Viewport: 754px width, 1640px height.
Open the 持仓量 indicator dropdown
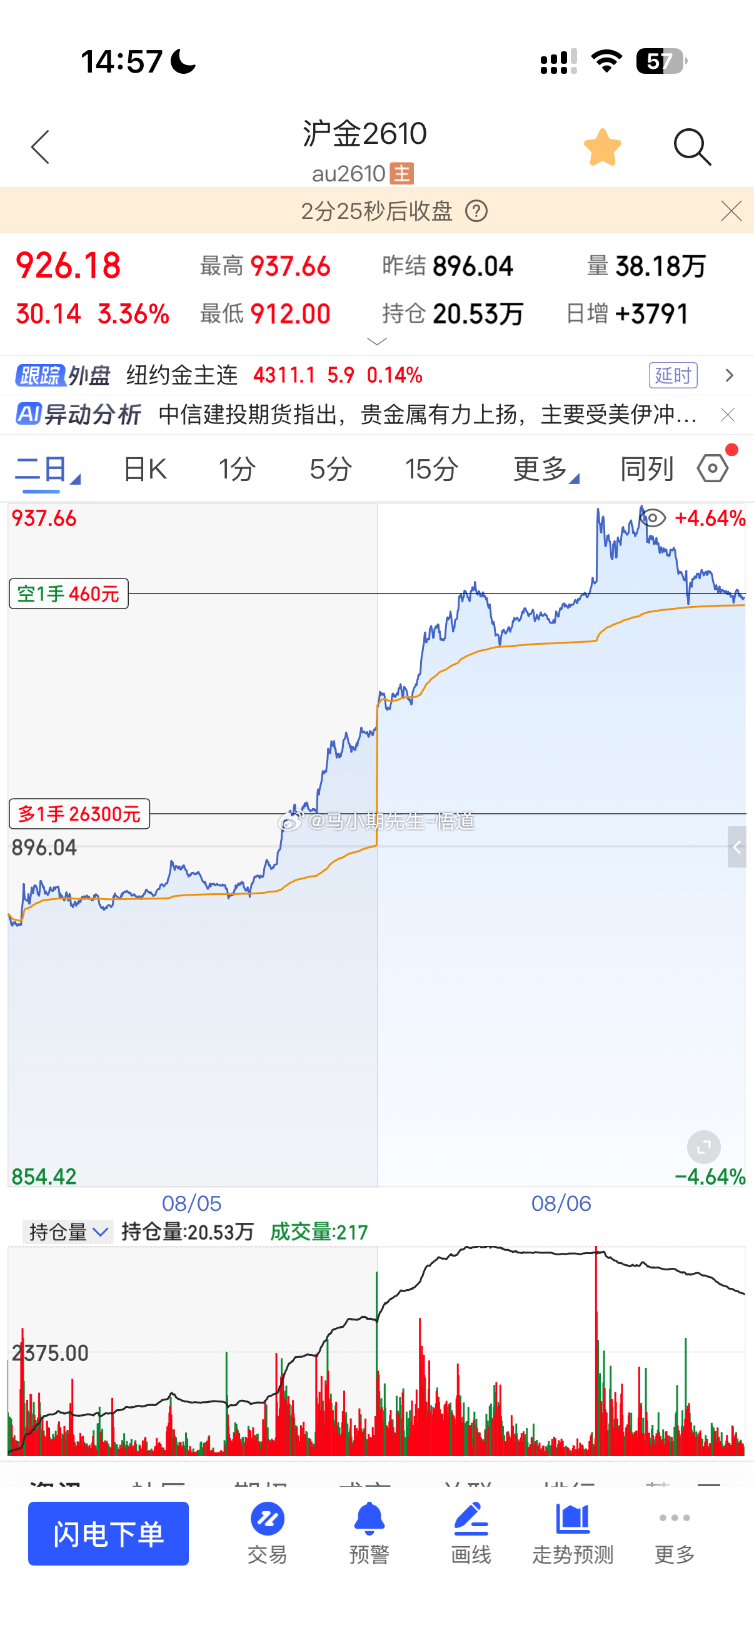click(x=68, y=1232)
